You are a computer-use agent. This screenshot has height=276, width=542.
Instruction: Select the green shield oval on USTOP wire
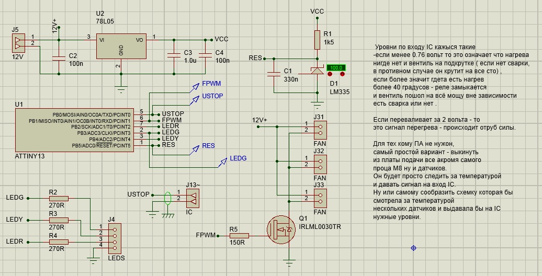[167, 198]
